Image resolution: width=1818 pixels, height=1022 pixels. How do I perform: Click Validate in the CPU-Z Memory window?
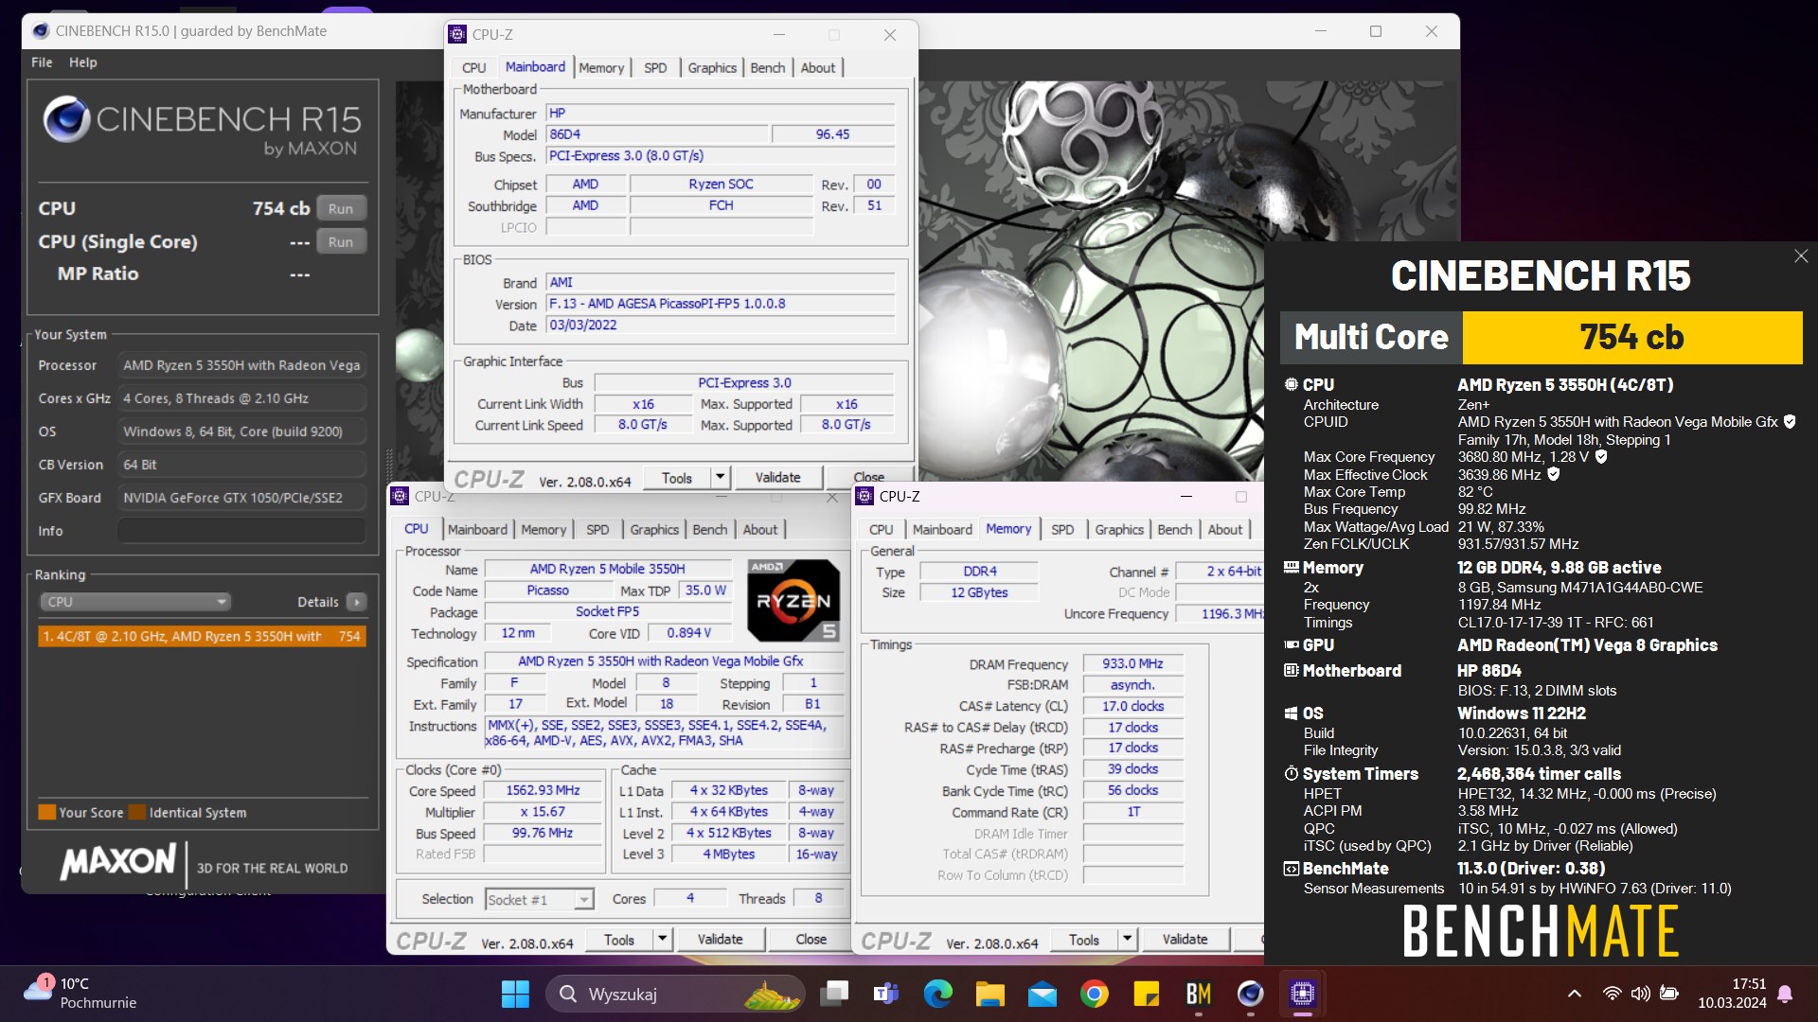(1185, 940)
